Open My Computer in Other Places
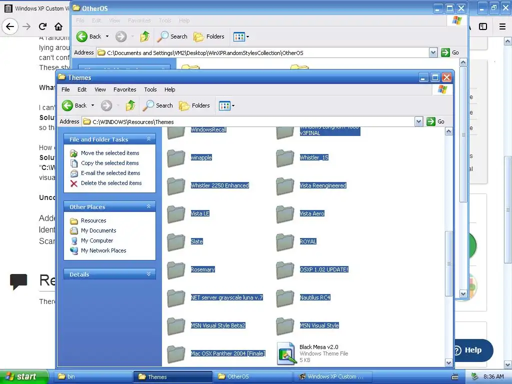Image resolution: width=512 pixels, height=384 pixels. 97,240
